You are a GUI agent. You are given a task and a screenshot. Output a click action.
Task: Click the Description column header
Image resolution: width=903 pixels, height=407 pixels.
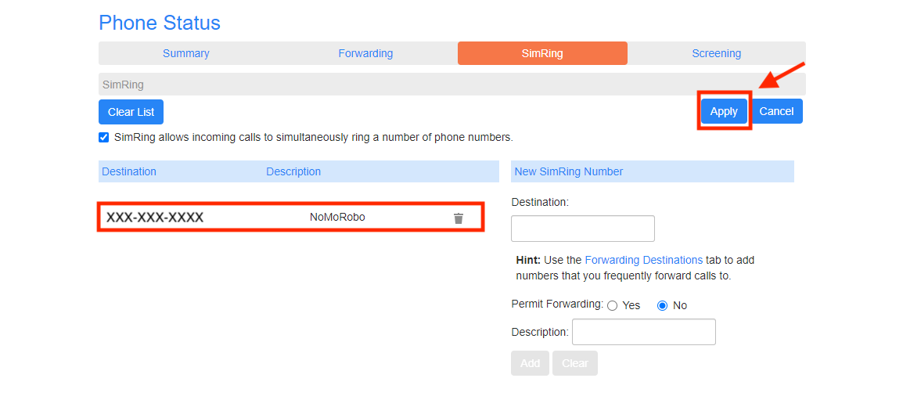(293, 171)
